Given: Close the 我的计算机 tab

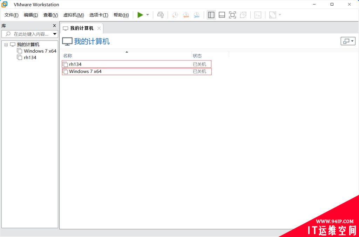Looking at the screenshot, I should tap(99, 28).
